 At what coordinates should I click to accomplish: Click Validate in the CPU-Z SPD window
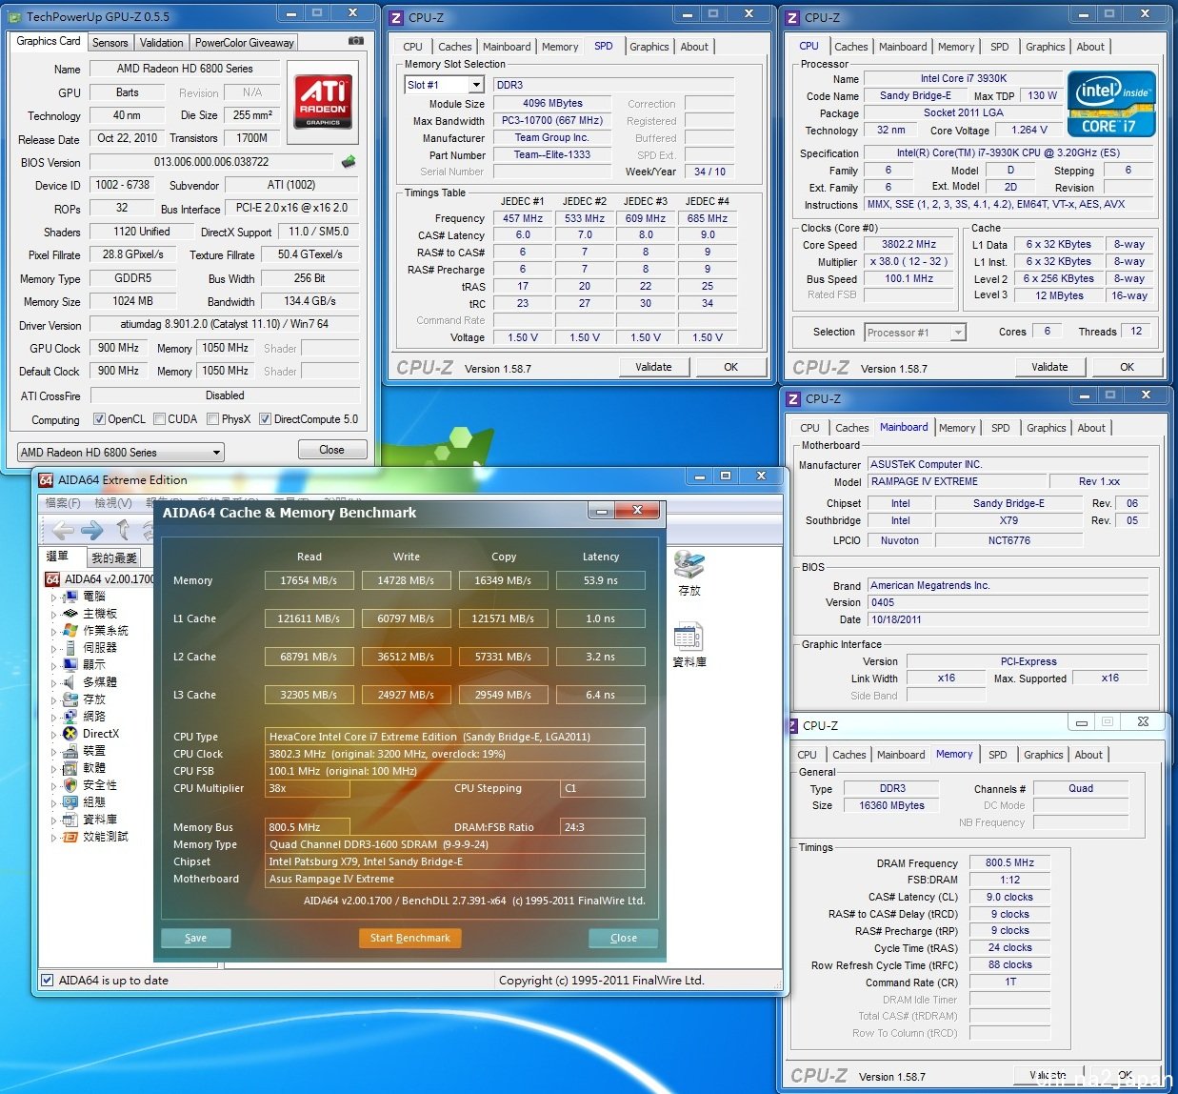click(x=653, y=367)
